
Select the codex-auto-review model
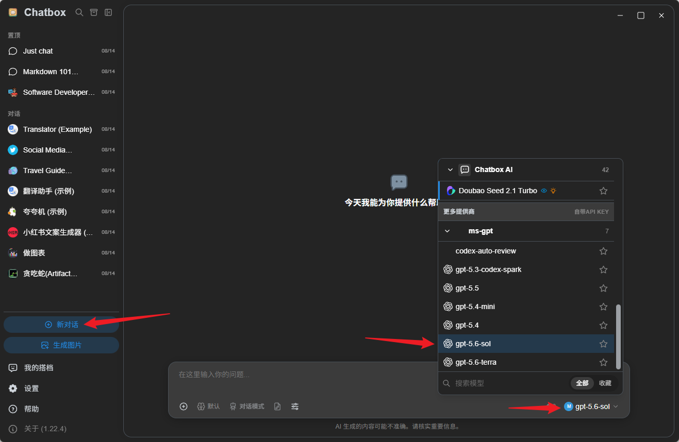click(x=526, y=251)
